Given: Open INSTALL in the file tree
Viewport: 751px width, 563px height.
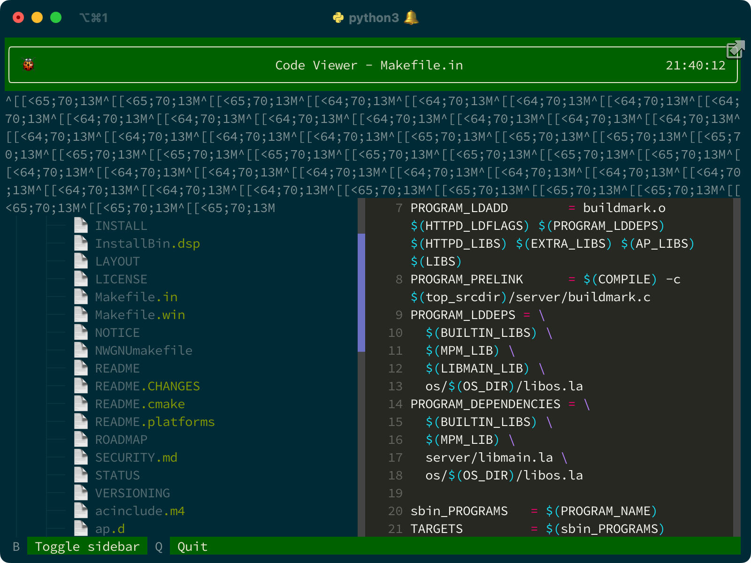Looking at the screenshot, I should pos(121,226).
